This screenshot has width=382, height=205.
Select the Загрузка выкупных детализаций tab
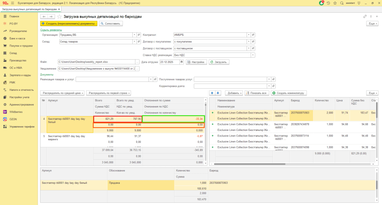(30, 9)
